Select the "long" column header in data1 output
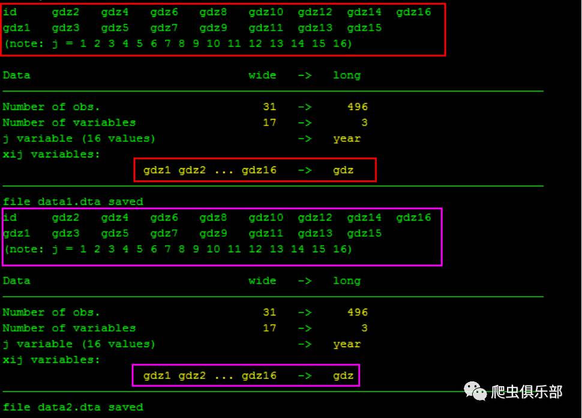Image resolution: width=582 pixels, height=418 pixels. pyautogui.click(x=347, y=76)
